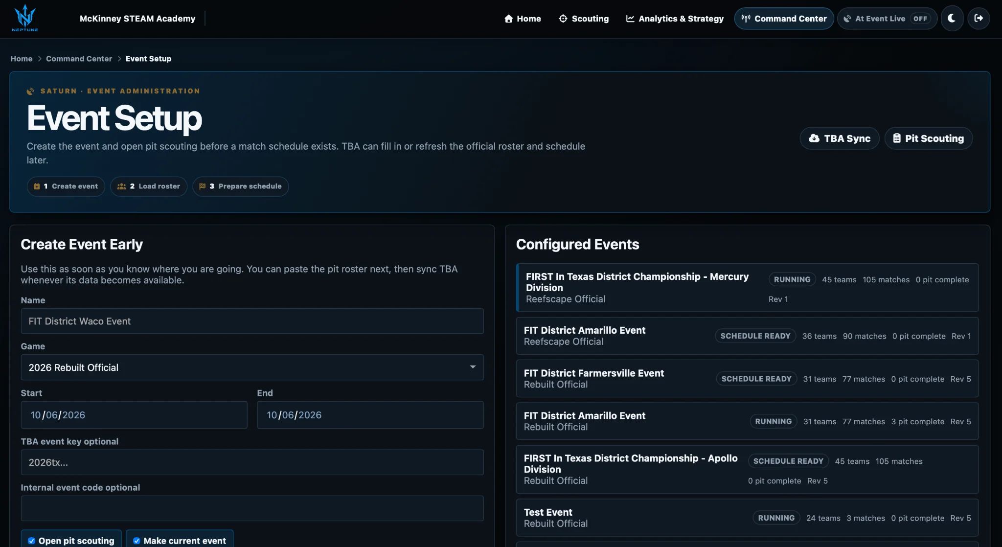The height and width of the screenshot is (547, 1002).
Task: Click the Create event step pill
Action: pos(66,186)
